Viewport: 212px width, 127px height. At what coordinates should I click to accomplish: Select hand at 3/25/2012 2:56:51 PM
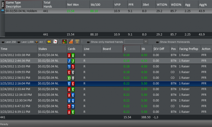106,78
